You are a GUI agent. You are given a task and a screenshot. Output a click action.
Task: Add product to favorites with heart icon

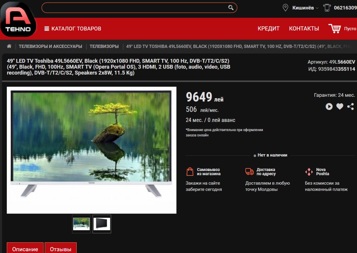pyautogui.click(x=340, y=106)
